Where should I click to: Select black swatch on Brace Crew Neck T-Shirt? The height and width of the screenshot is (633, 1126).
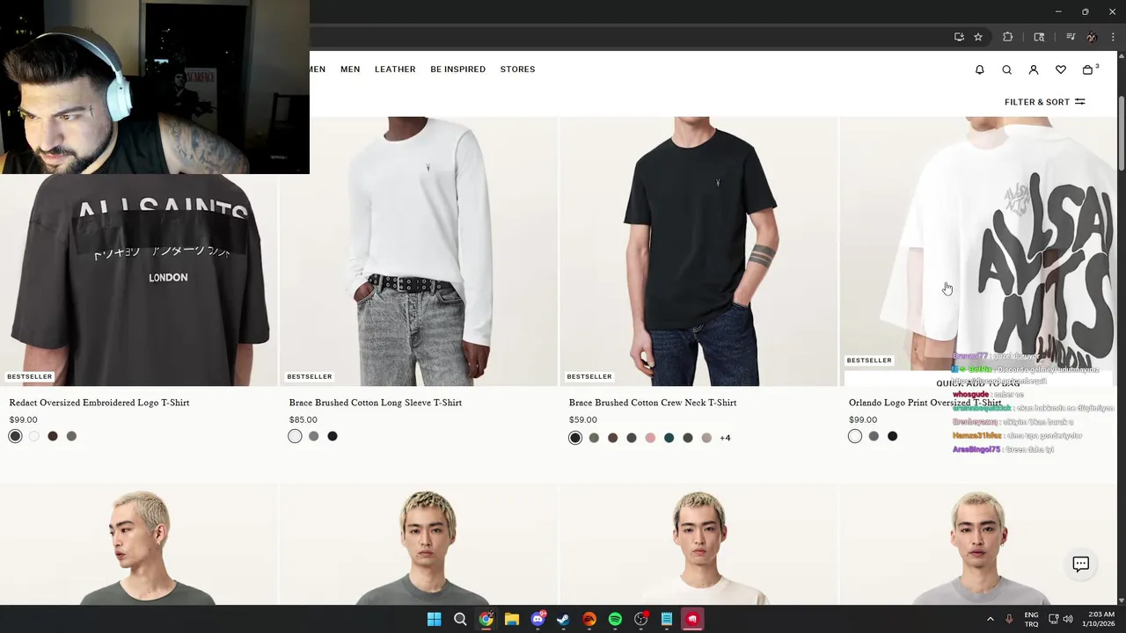click(575, 438)
